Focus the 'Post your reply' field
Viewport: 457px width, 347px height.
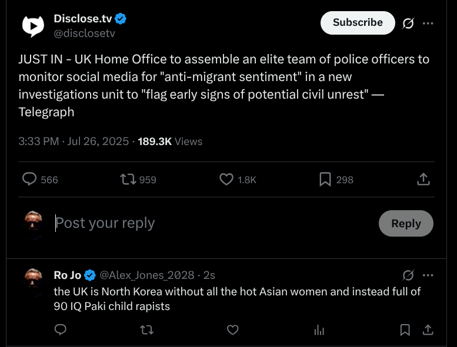[214, 223]
